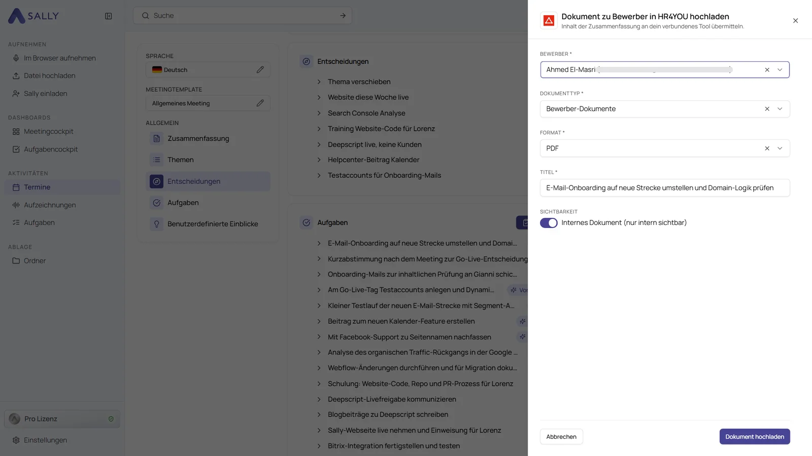Toggle Internes Dokument visibility switch

click(549, 223)
